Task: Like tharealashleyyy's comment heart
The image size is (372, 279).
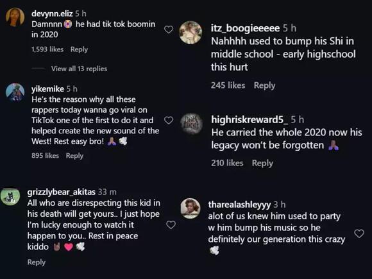Action: 359,233
